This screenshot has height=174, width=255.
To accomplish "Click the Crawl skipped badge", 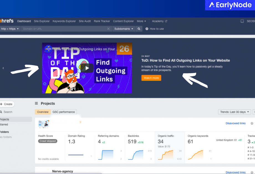I will 48,141.
